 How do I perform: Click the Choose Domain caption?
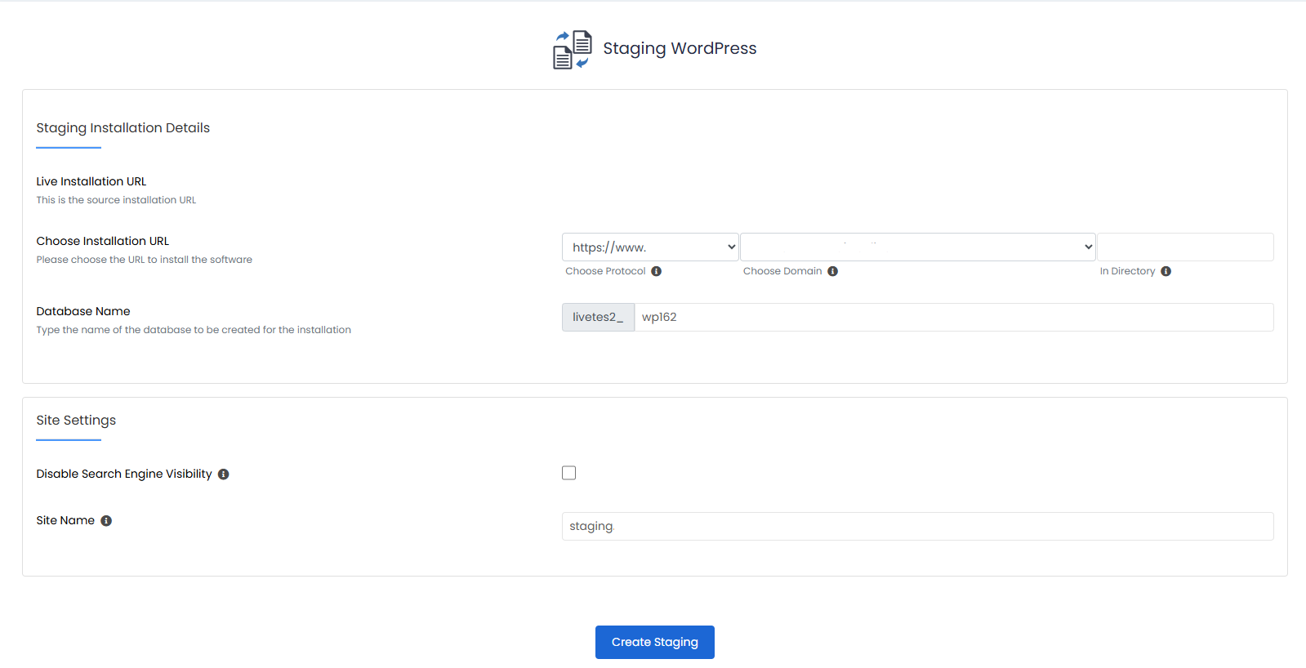pos(782,271)
